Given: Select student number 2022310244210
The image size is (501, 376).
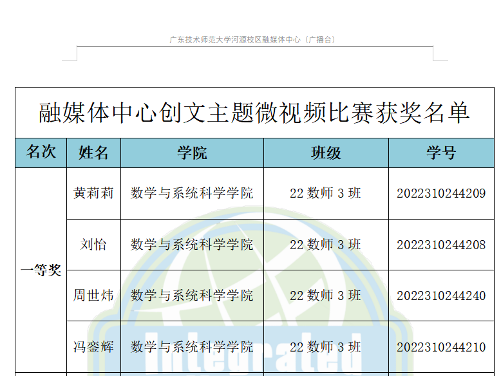Looking at the screenshot, I should tap(441, 347).
